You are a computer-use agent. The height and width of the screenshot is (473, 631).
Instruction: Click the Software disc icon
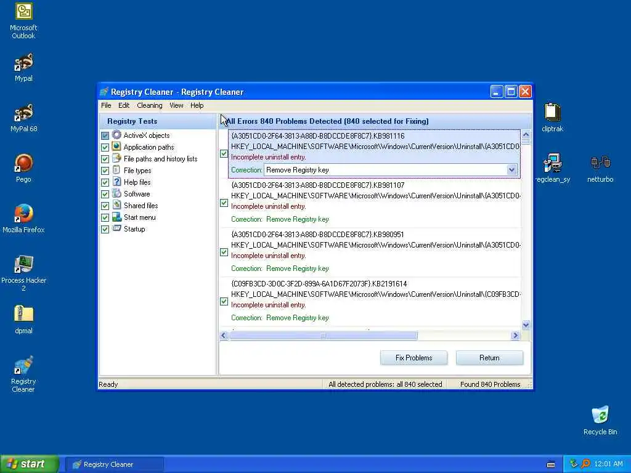(x=116, y=193)
